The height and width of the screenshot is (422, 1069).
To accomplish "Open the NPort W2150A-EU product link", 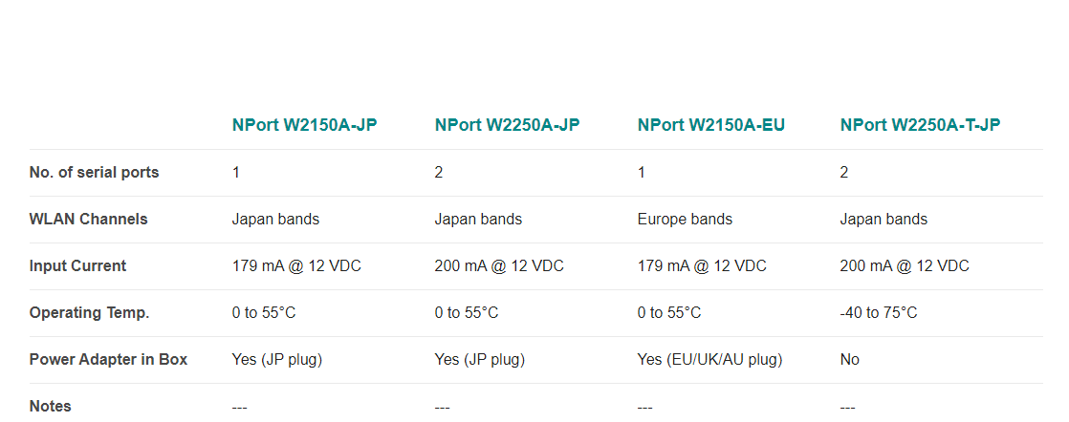I will click(711, 125).
